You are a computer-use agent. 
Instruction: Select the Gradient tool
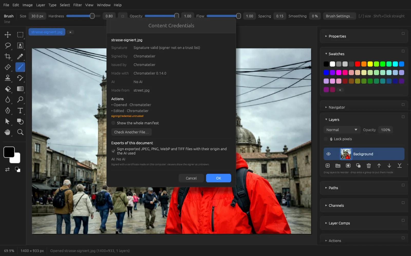click(x=20, y=89)
